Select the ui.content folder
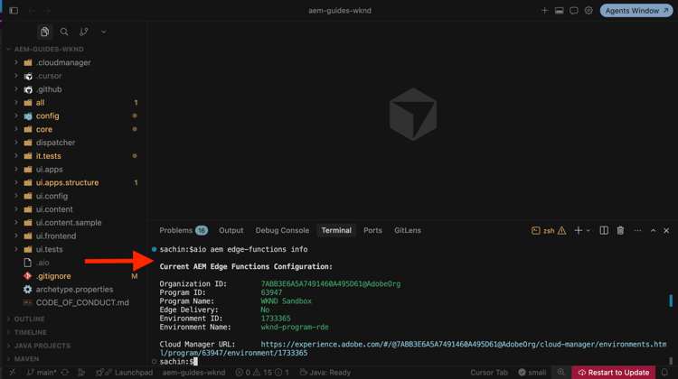The image size is (678, 379). pyautogui.click(x=54, y=209)
